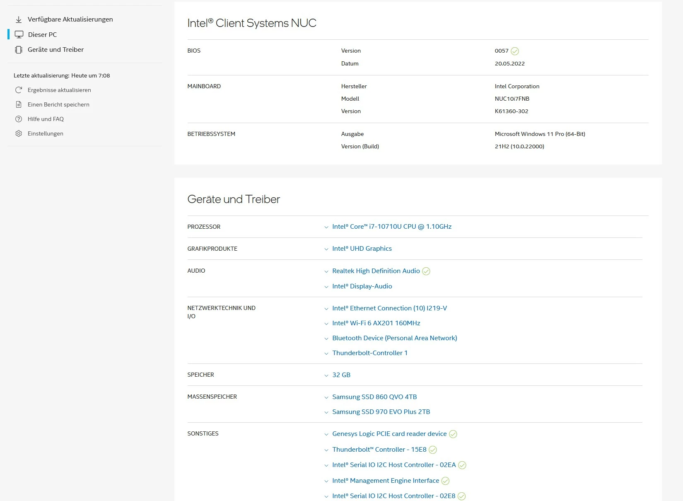Click the Intel Ethernet Connection (10) I219-V link
Viewport: 683px width, 501px height.
pyautogui.click(x=390, y=308)
